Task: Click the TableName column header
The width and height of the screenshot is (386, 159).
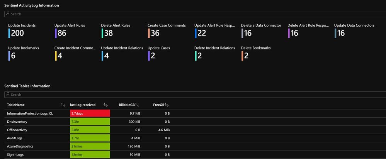Action: pos(16,105)
